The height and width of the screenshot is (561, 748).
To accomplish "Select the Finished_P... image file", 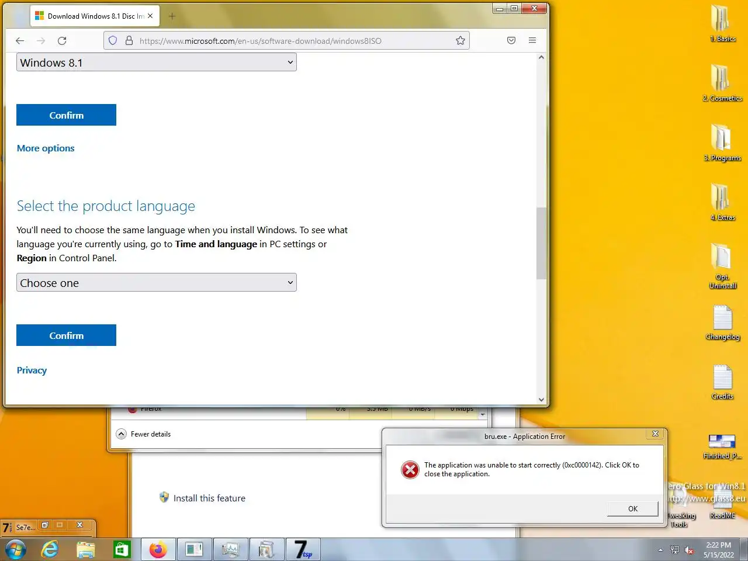I will coord(722,446).
